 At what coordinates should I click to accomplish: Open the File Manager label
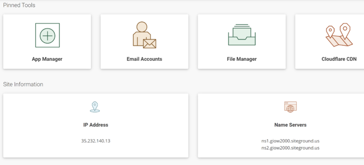click(242, 59)
